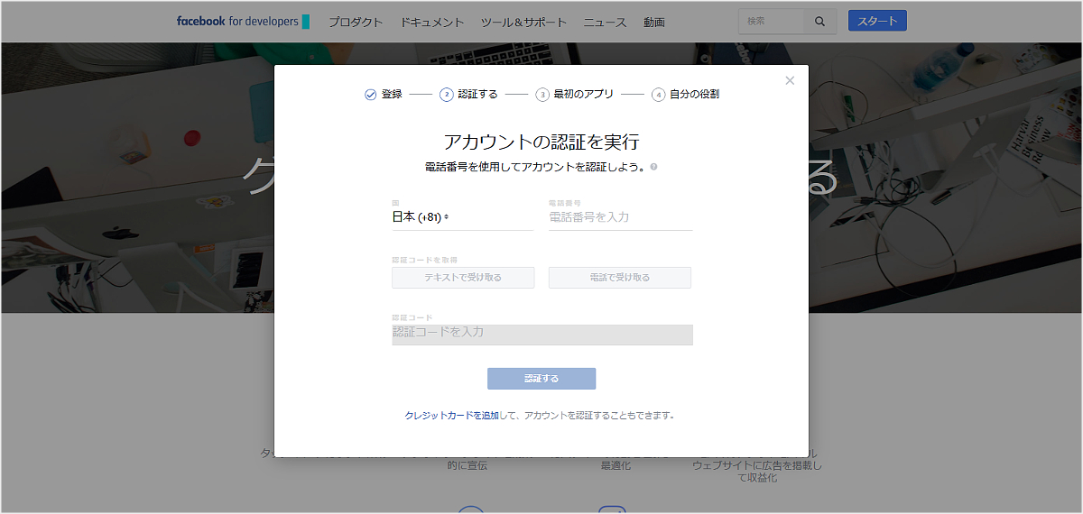Choose 電話で受け取る button

tap(620, 278)
